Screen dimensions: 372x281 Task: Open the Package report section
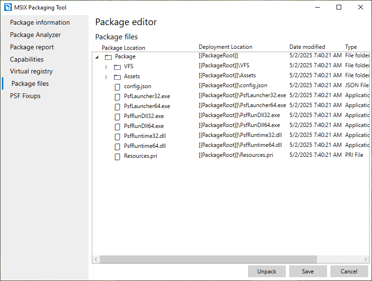pos(32,47)
